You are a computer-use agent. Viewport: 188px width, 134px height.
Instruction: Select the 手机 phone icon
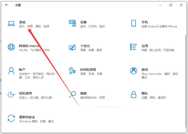(134, 24)
